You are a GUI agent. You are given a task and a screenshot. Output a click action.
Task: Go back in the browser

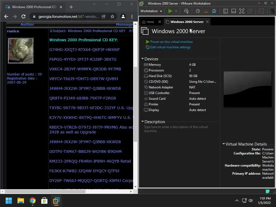coord(6,16)
